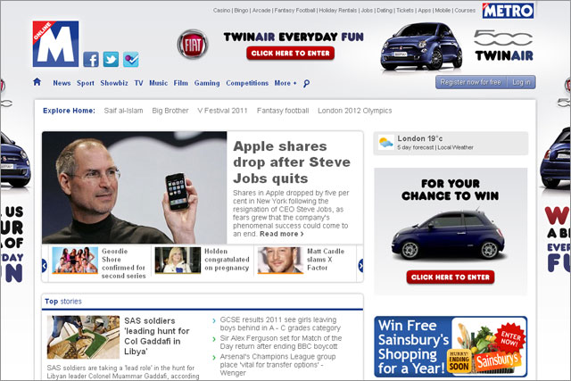Click the Metro Online M logo

click(55, 44)
